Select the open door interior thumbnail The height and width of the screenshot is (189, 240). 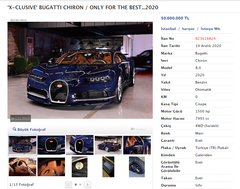point(137,145)
